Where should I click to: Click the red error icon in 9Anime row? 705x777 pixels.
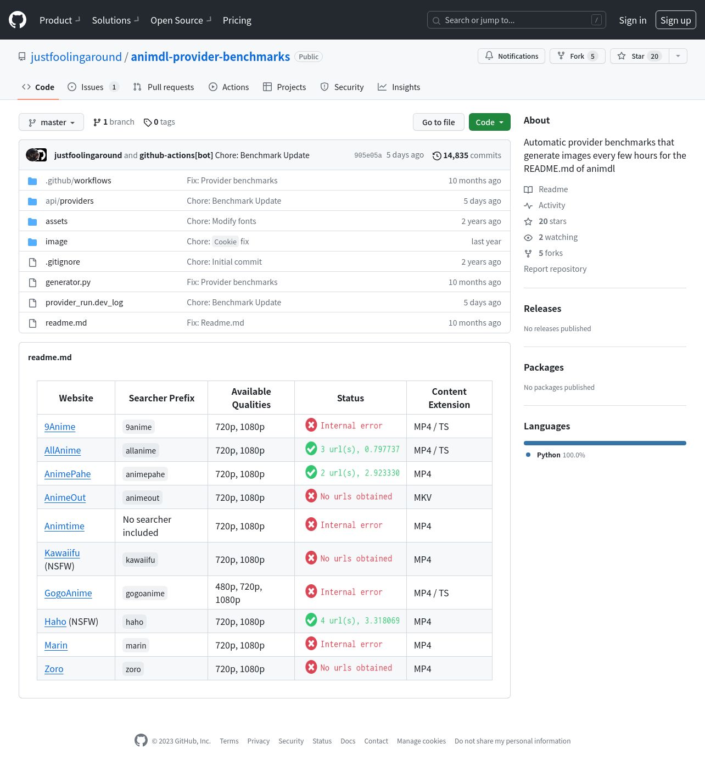point(311,425)
